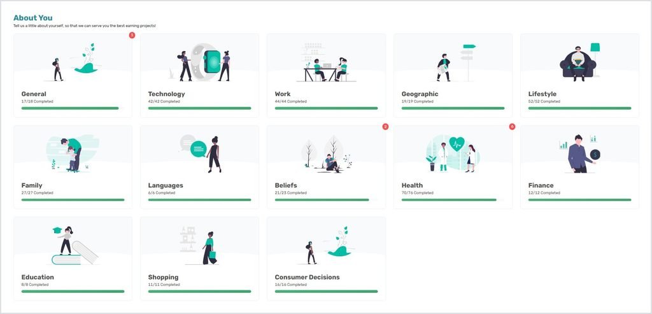Click the '27/27 Completed' text
Viewport: 652px width, 314px height.
[x=37, y=193]
